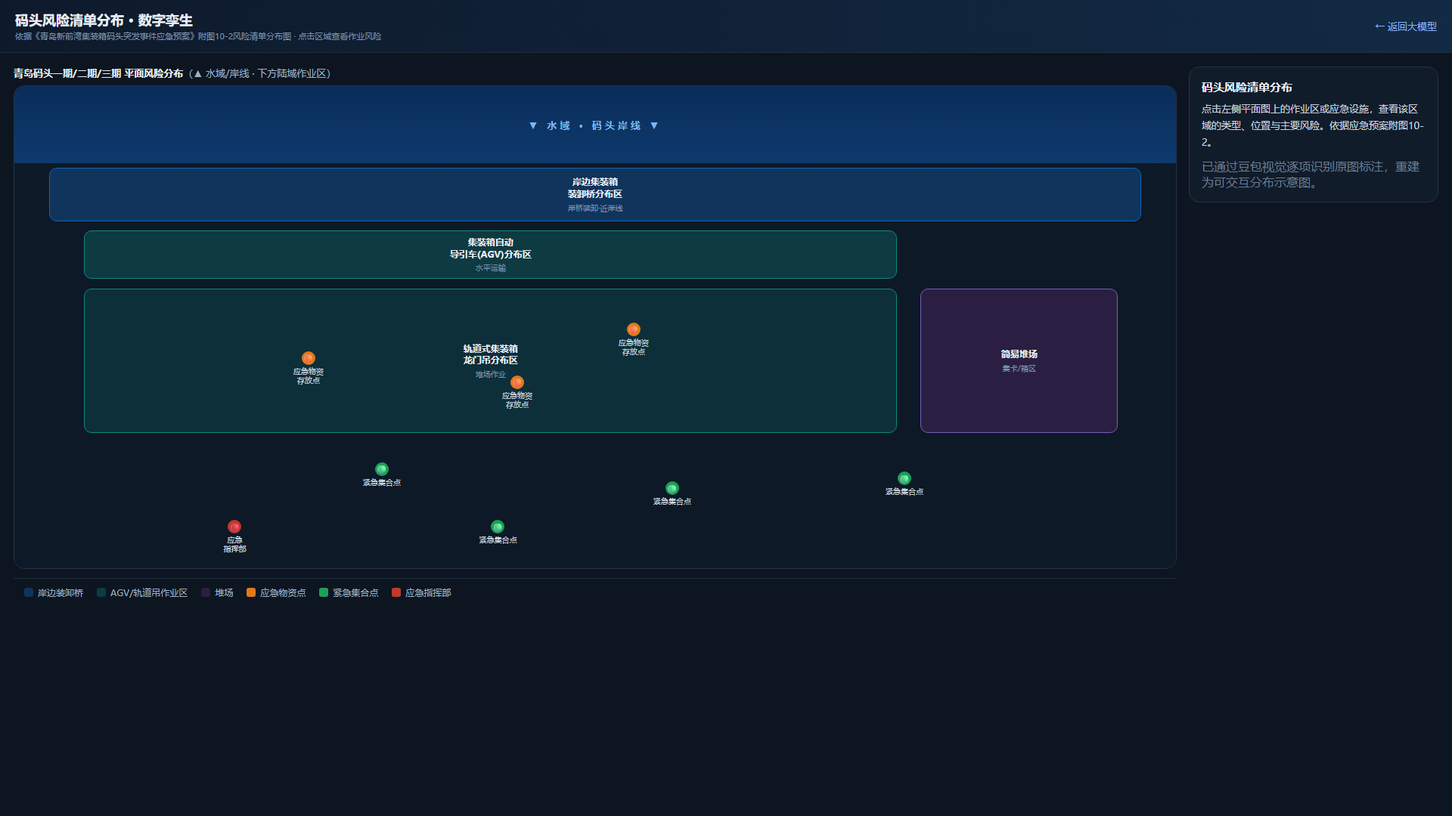Click the 码头风险清单分布 side panel title

tap(1247, 87)
